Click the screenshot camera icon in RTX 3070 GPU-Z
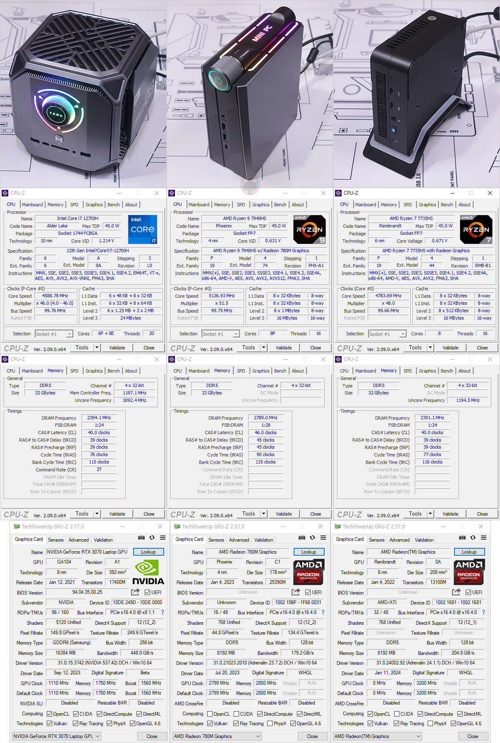 pos(141,538)
